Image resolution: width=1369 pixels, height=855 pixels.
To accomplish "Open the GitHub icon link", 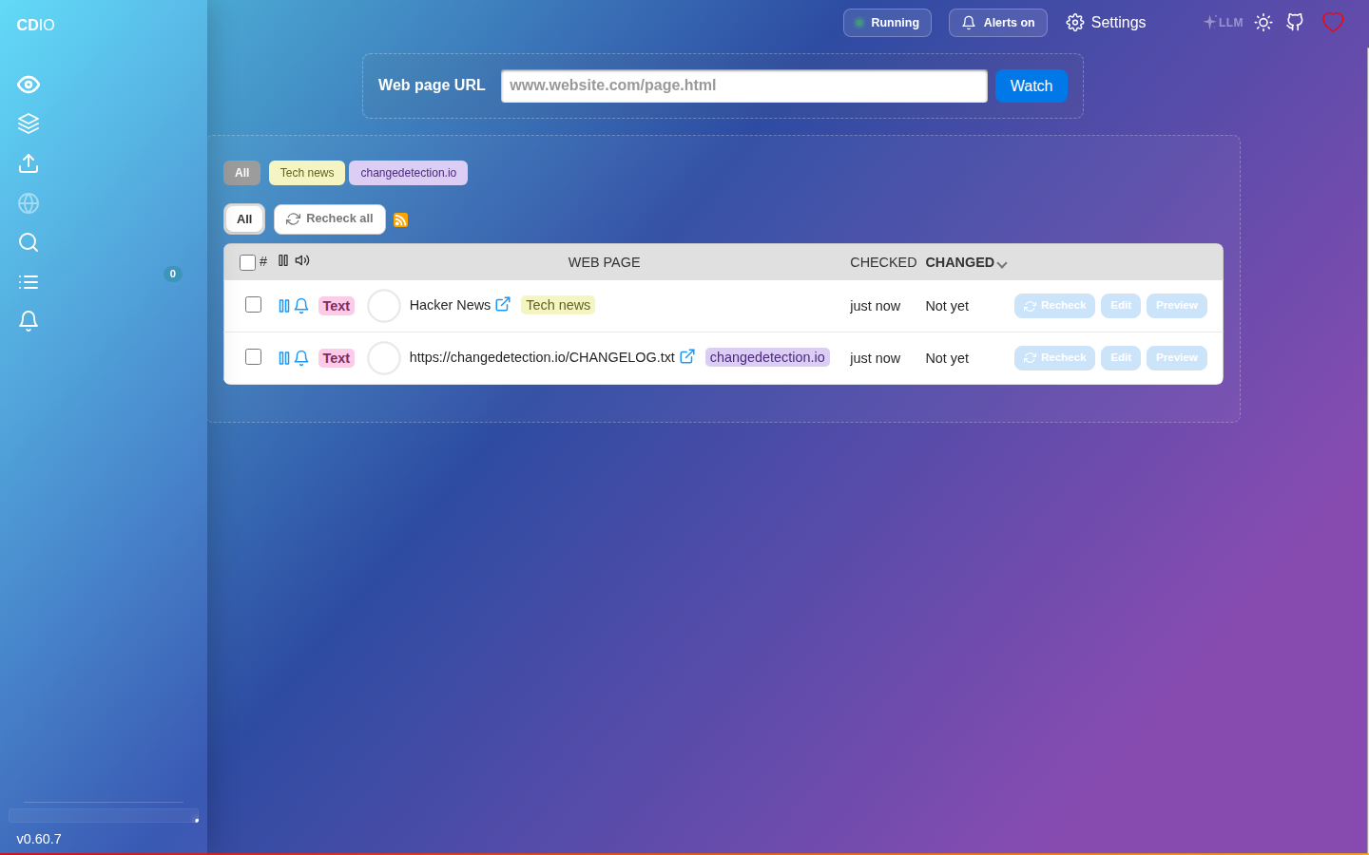I will coord(1295,22).
